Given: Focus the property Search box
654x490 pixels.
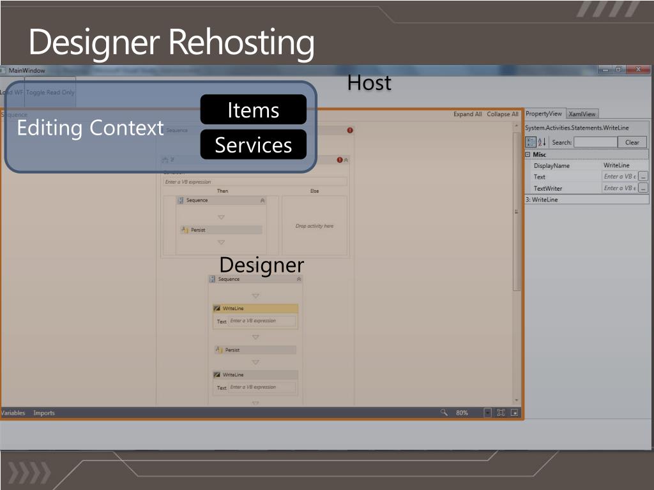Looking at the screenshot, I should pyautogui.click(x=596, y=142).
